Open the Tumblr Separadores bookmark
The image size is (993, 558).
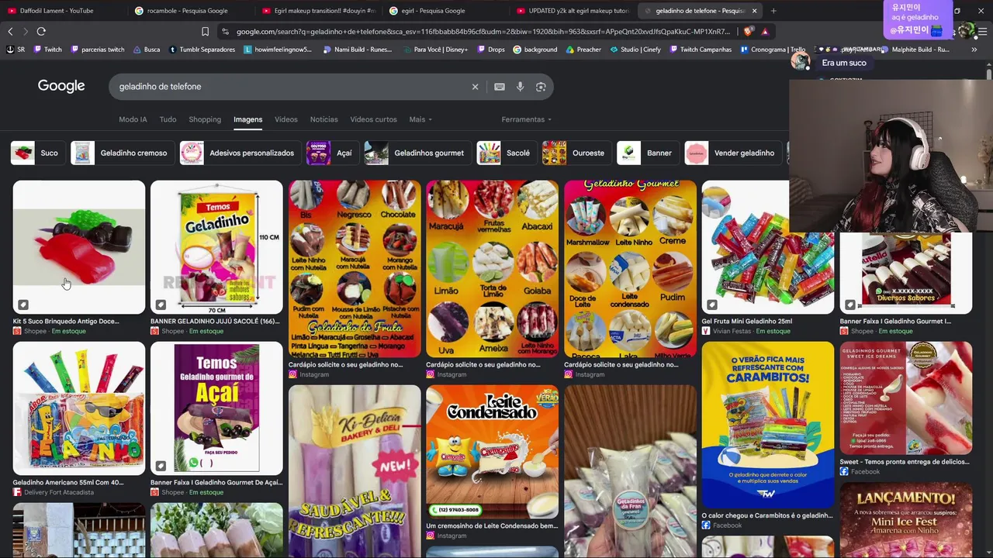(x=202, y=50)
